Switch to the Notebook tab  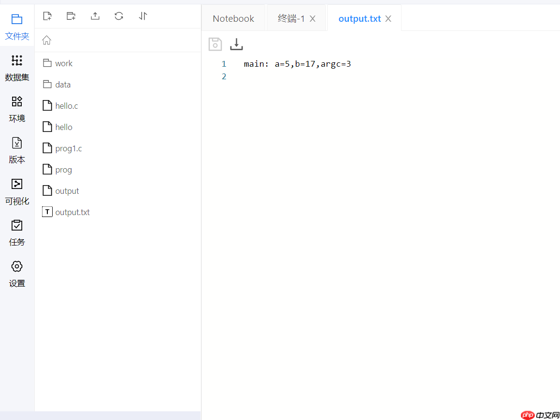click(x=233, y=18)
